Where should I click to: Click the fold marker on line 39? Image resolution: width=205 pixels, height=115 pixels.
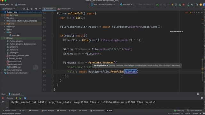click(53, 36)
